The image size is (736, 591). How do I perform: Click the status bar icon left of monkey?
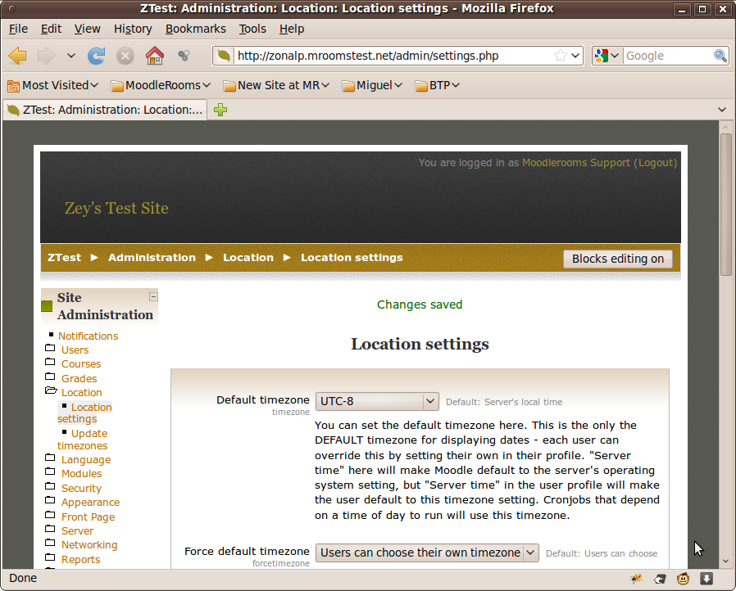pyautogui.click(x=660, y=580)
